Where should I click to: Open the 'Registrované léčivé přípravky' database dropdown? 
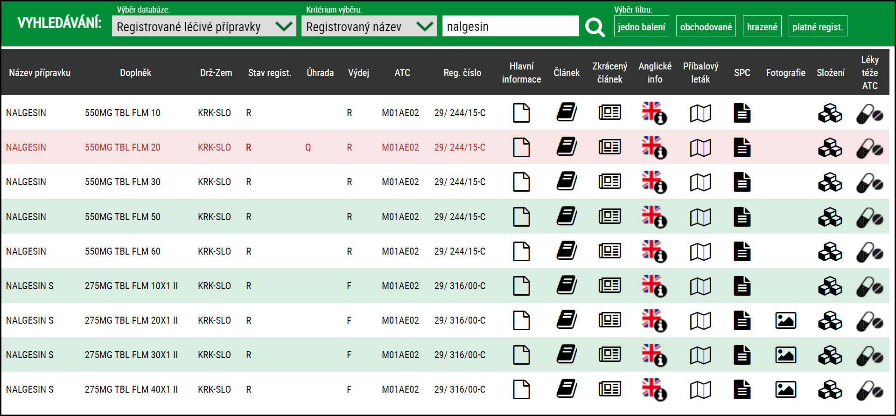(204, 26)
